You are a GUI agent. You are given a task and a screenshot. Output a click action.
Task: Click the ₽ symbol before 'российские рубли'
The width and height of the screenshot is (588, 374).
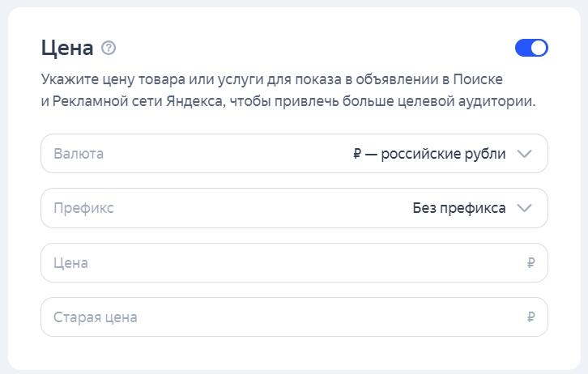(x=357, y=154)
